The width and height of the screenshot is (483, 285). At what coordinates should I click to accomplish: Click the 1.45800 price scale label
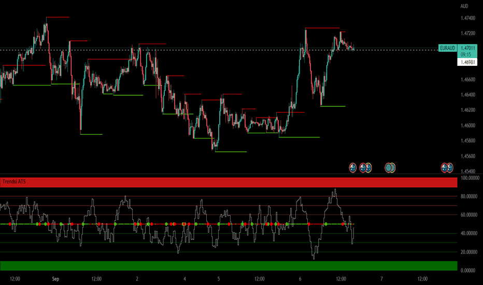click(468, 141)
